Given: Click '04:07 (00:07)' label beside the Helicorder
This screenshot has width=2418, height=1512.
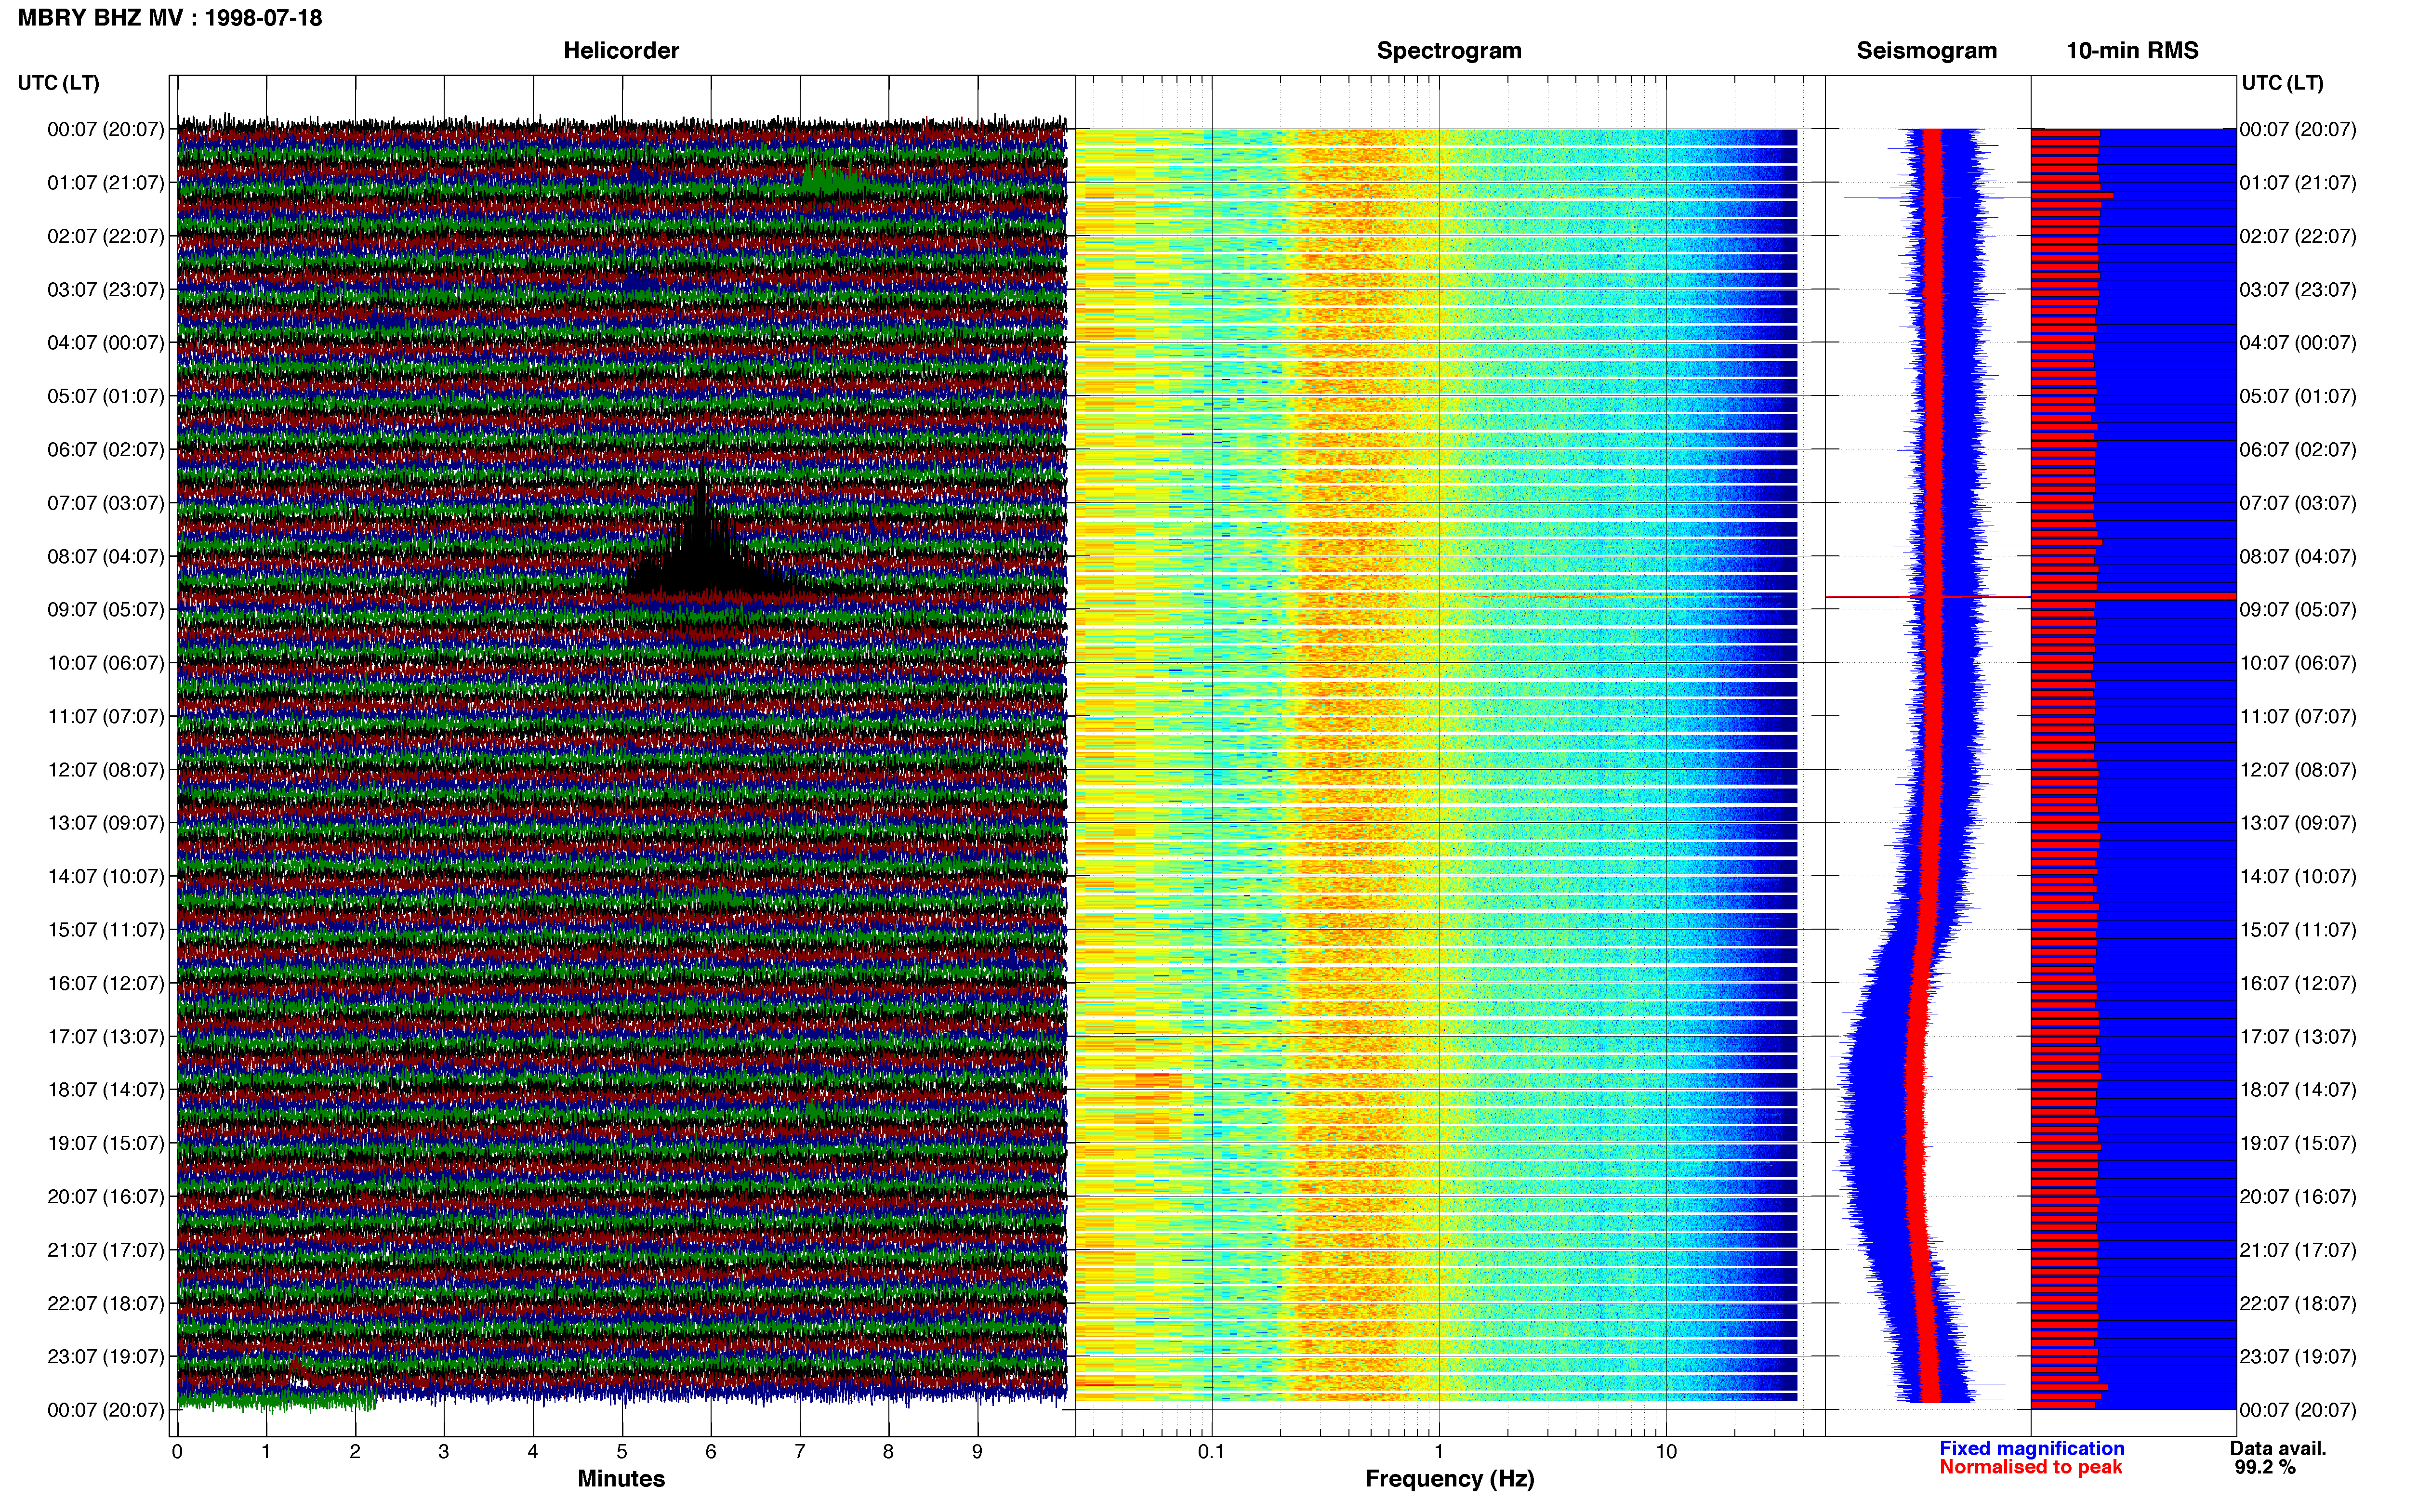Looking at the screenshot, I should coord(105,343).
